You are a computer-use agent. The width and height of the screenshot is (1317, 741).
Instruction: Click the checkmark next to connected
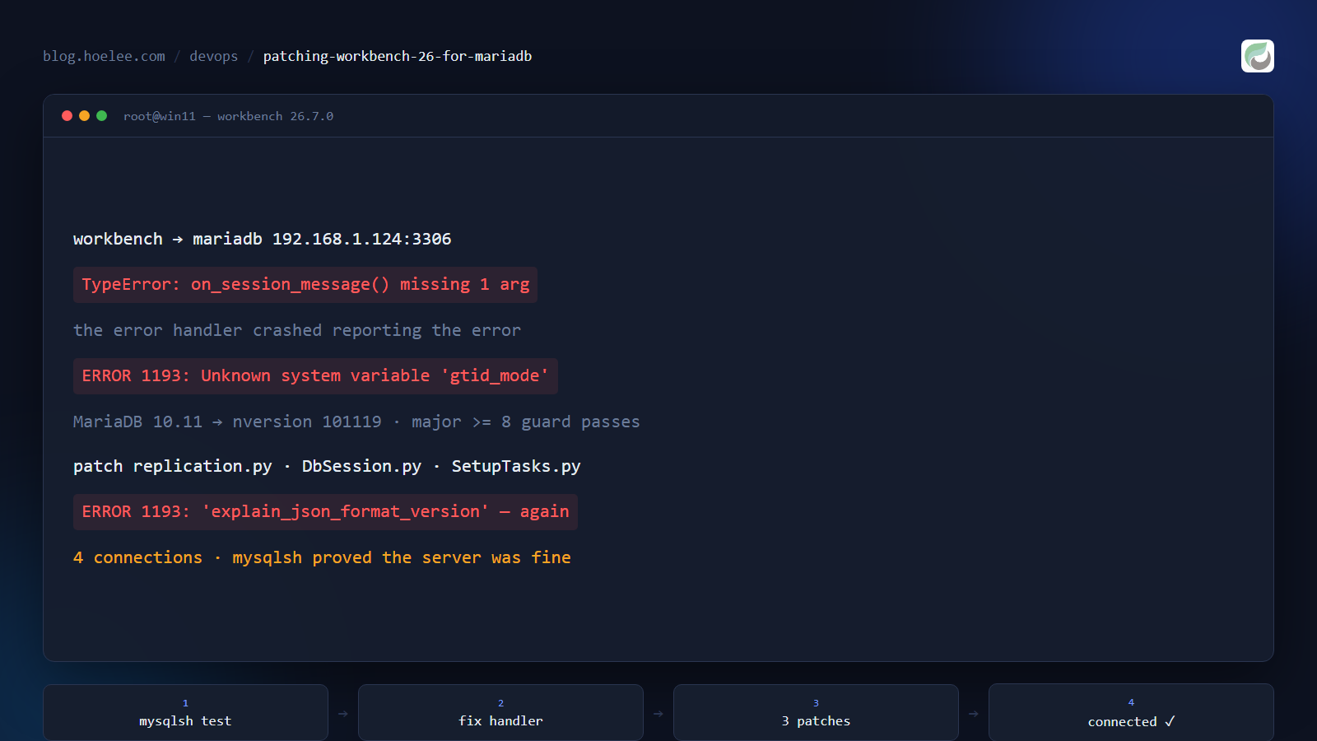tap(1170, 721)
